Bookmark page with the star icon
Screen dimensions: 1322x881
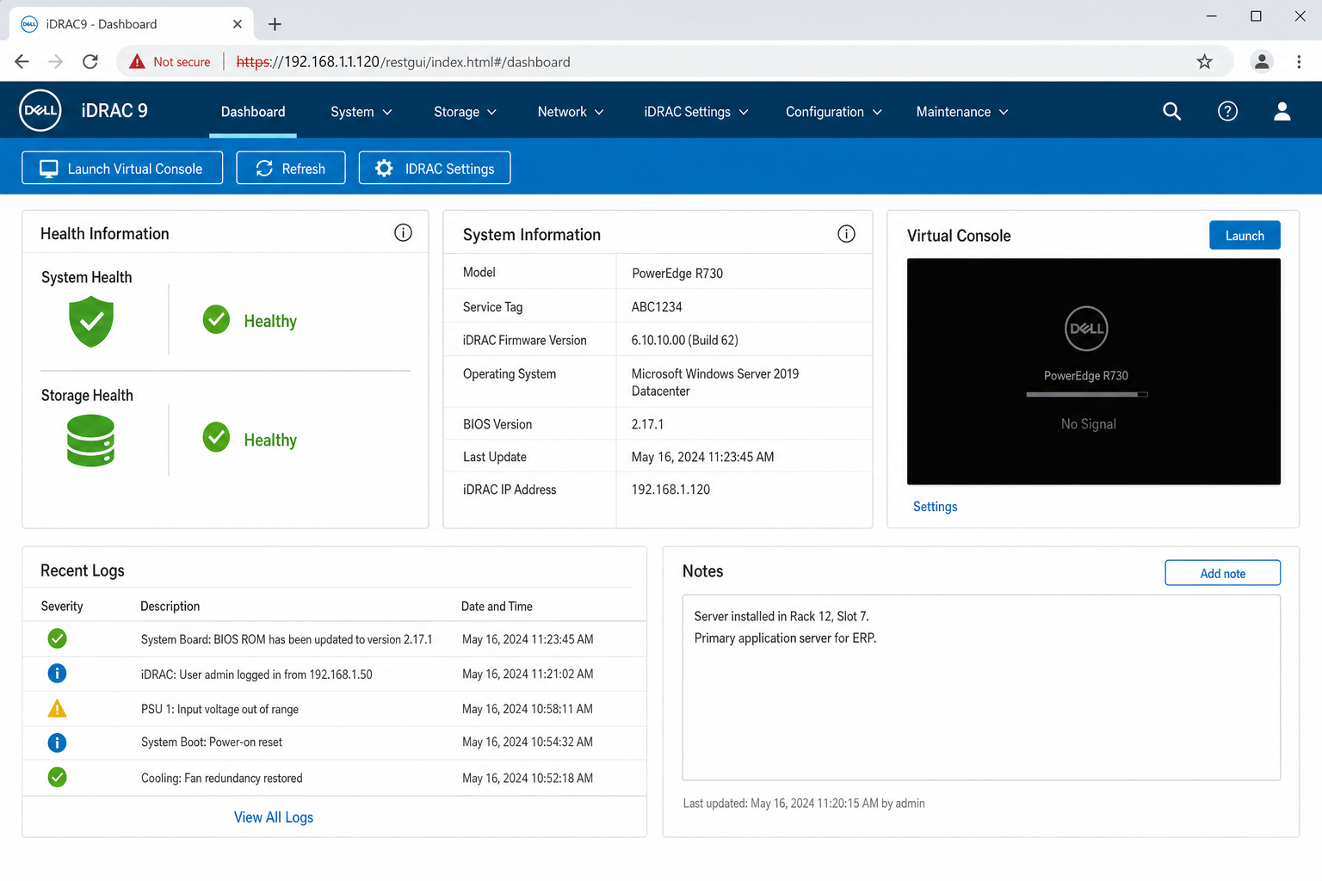[1204, 61]
